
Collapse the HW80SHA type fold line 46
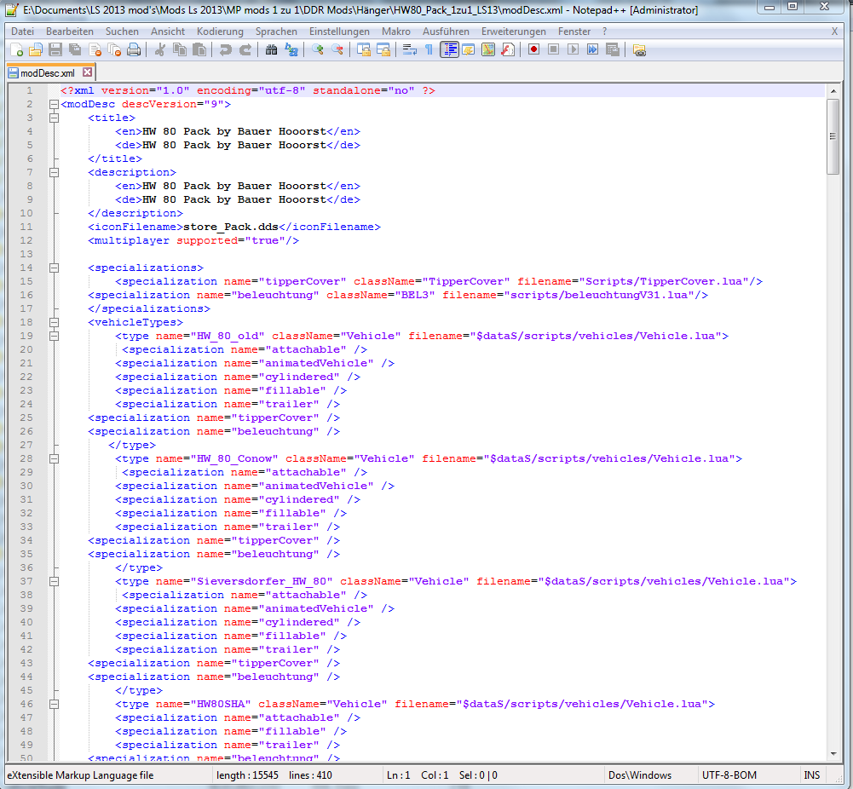pyautogui.click(x=54, y=704)
